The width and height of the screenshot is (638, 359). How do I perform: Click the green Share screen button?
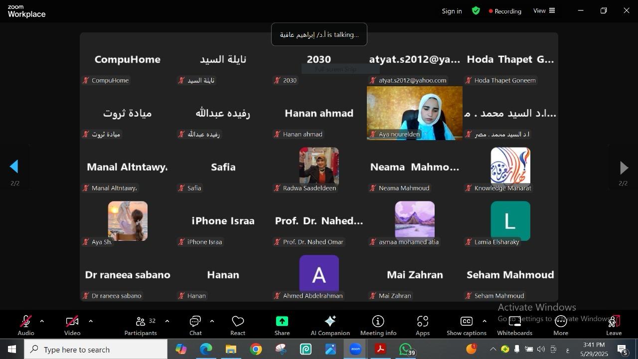(282, 325)
